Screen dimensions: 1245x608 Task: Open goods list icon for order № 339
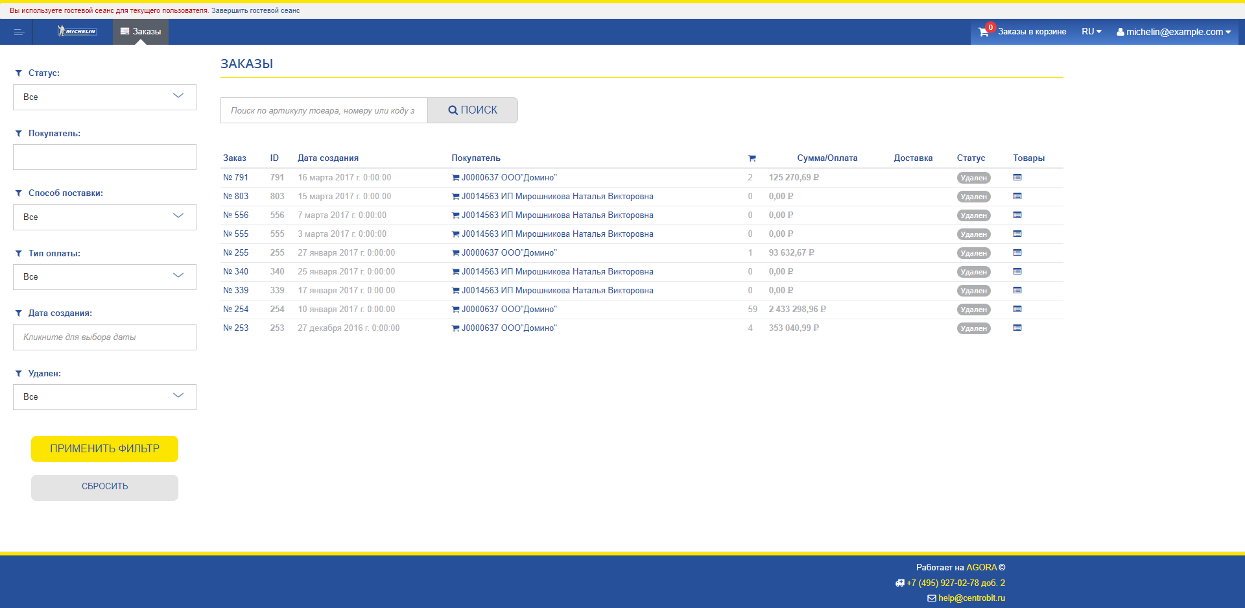pyautogui.click(x=1017, y=290)
